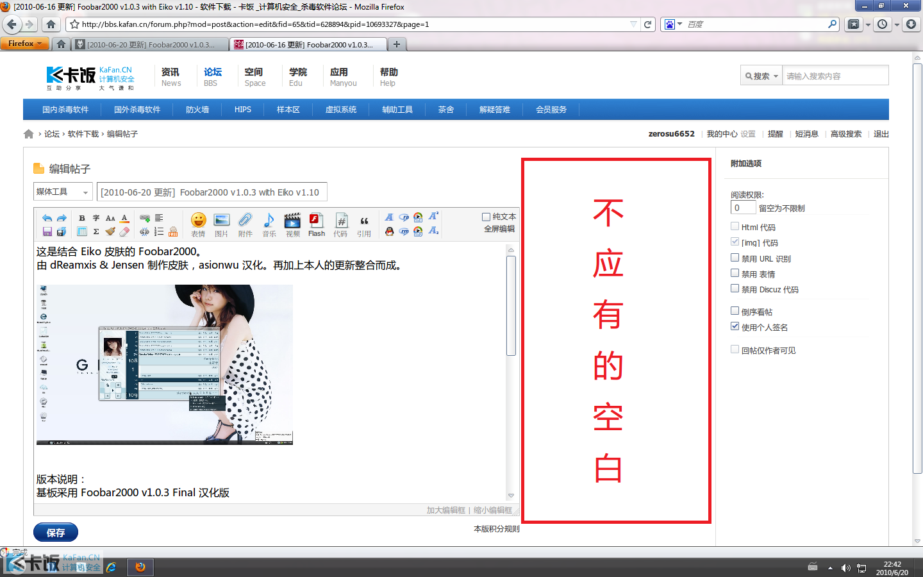Insert code block with 代码 icon
The image size is (923, 577).
340,225
